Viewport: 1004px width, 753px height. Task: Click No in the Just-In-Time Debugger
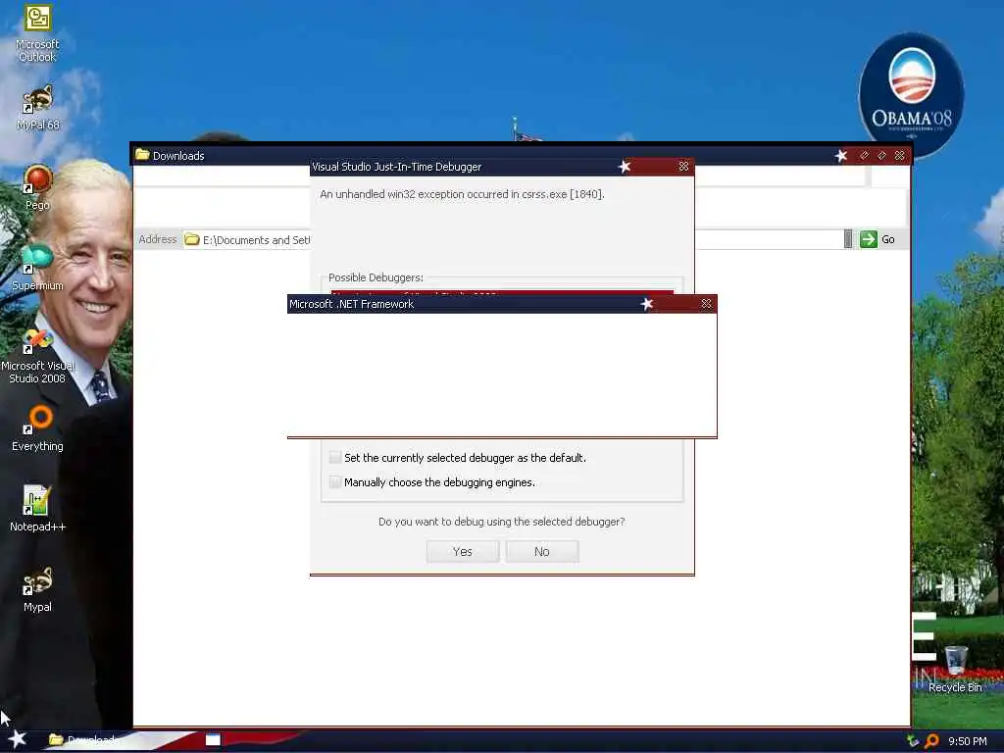coord(541,551)
